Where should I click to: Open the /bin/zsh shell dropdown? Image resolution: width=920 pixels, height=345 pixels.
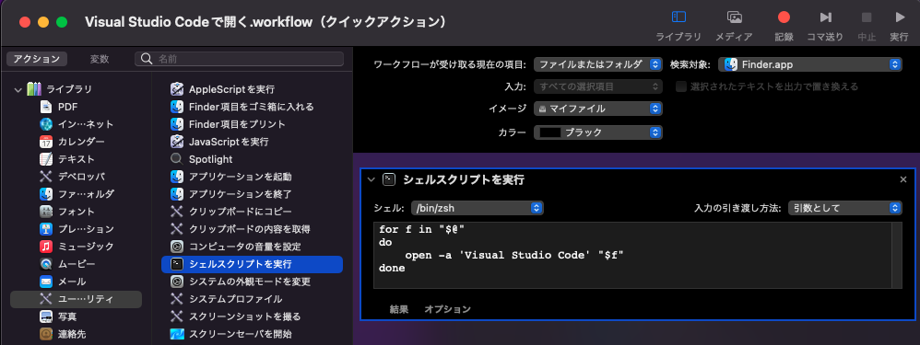click(477, 208)
